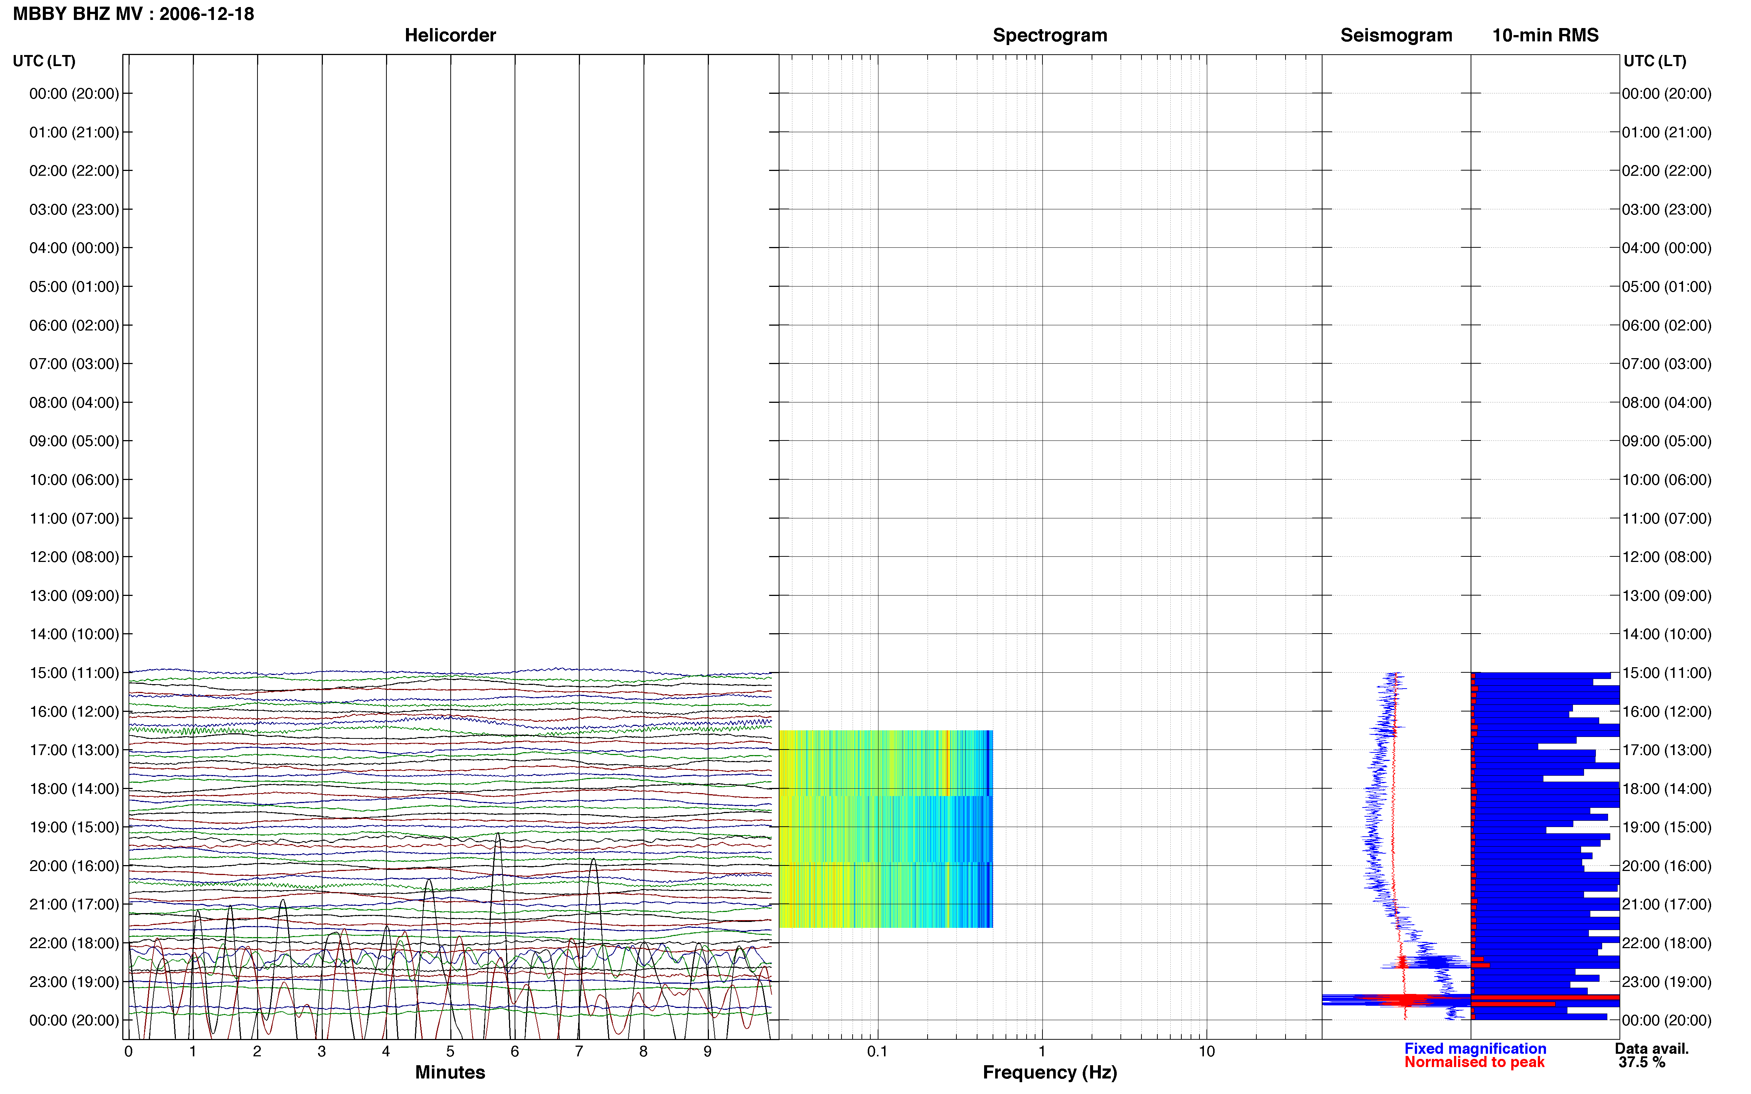Click the 'Data avail.' label

coord(1652,1049)
